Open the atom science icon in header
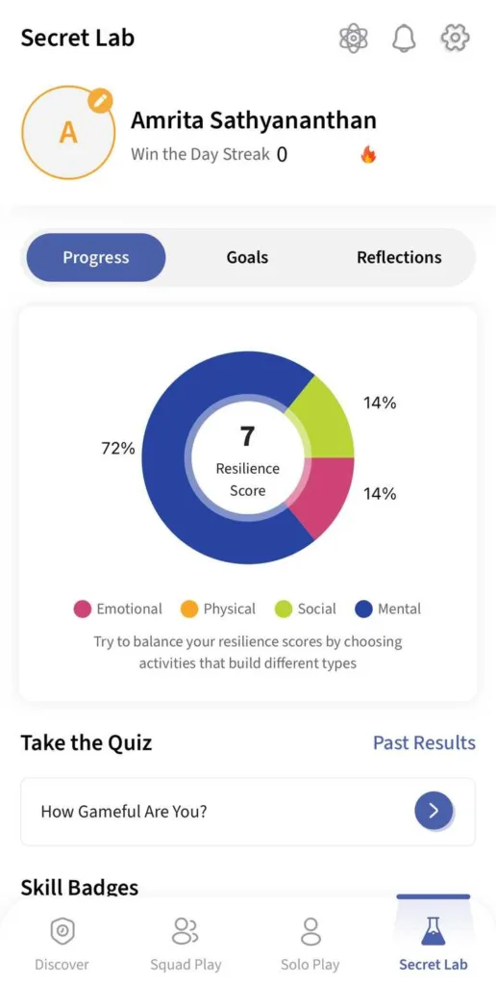496x986 pixels. tap(354, 39)
